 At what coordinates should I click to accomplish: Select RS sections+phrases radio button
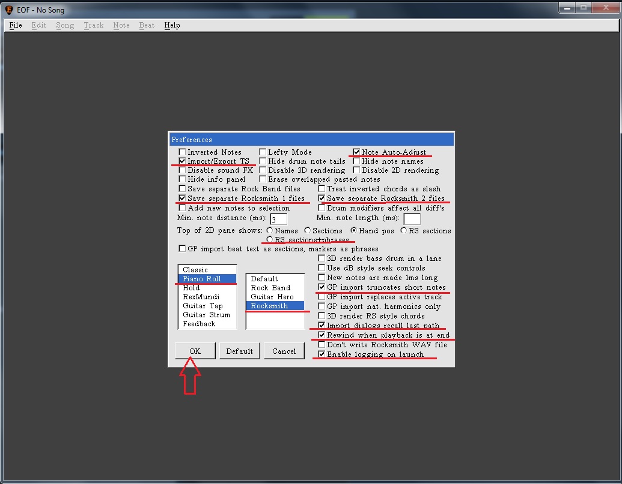click(x=270, y=239)
